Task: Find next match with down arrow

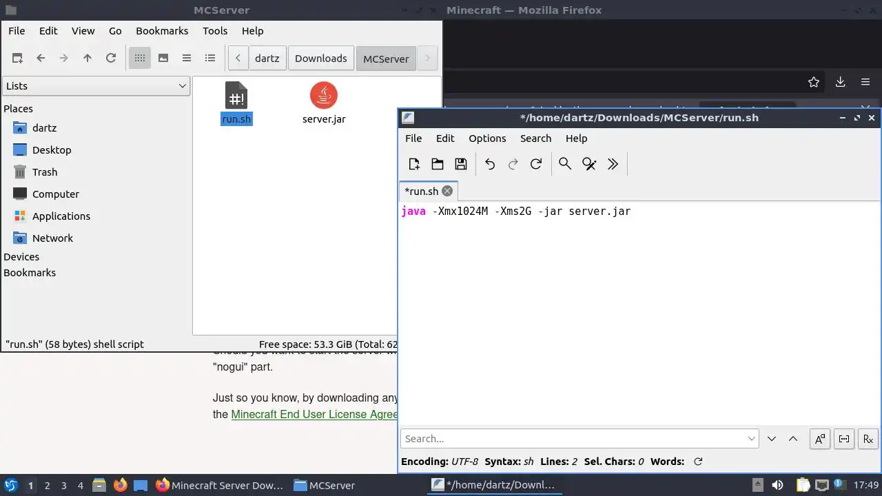Action: tap(772, 439)
